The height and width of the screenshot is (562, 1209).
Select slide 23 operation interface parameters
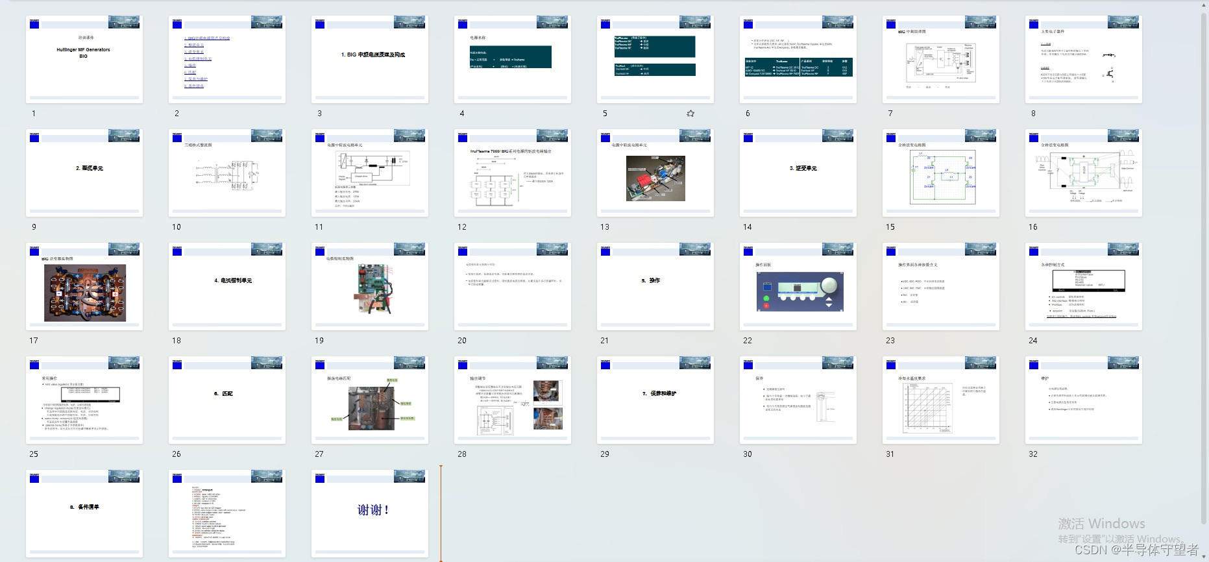click(x=941, y=286)
